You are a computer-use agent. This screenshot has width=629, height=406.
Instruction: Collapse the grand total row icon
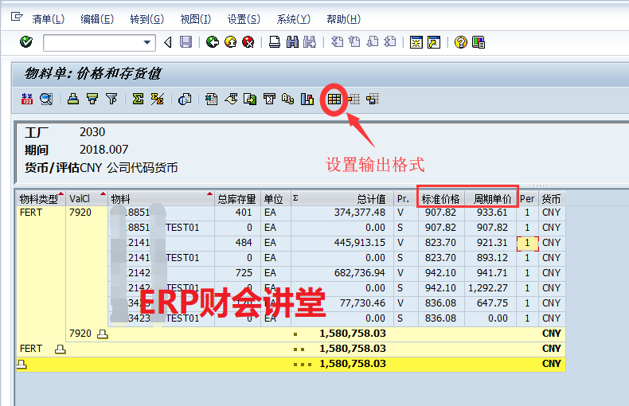pos(21,364)
